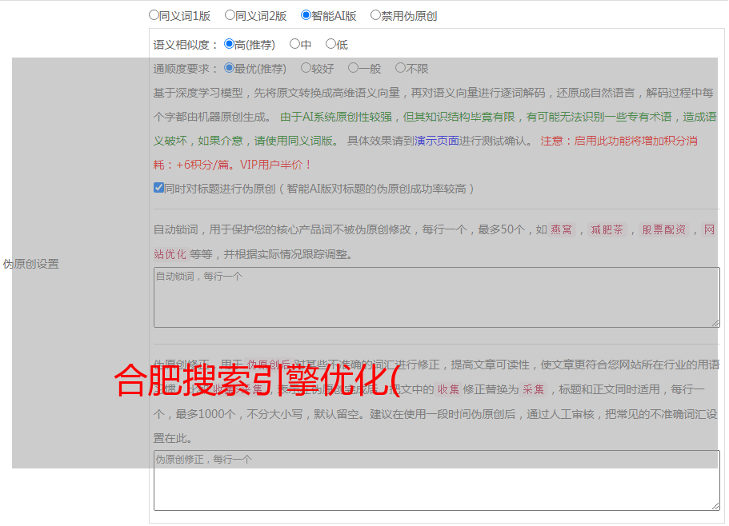Image resolution: width=729 pixels, height=526 pixels.
Task: Open the 演示页面 link
Action: tap(437, 141)
